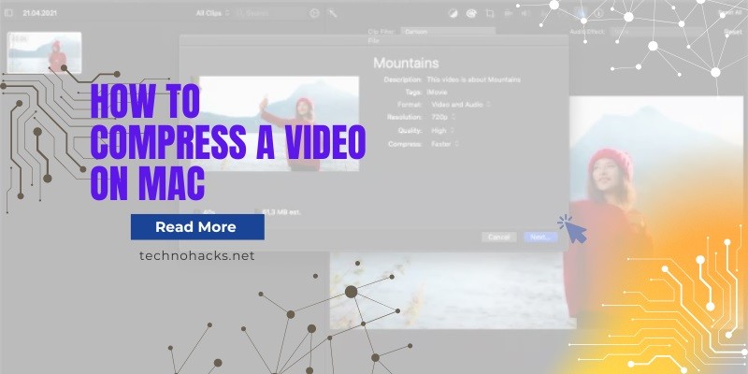The image size is (748, 374).
Task: Click the estimated file size MB text
Action: 282,212
